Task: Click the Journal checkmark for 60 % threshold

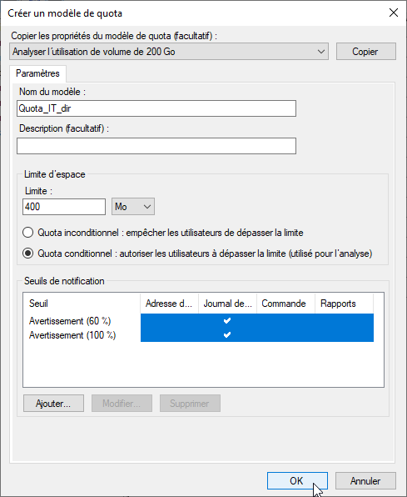Action: 227,321
